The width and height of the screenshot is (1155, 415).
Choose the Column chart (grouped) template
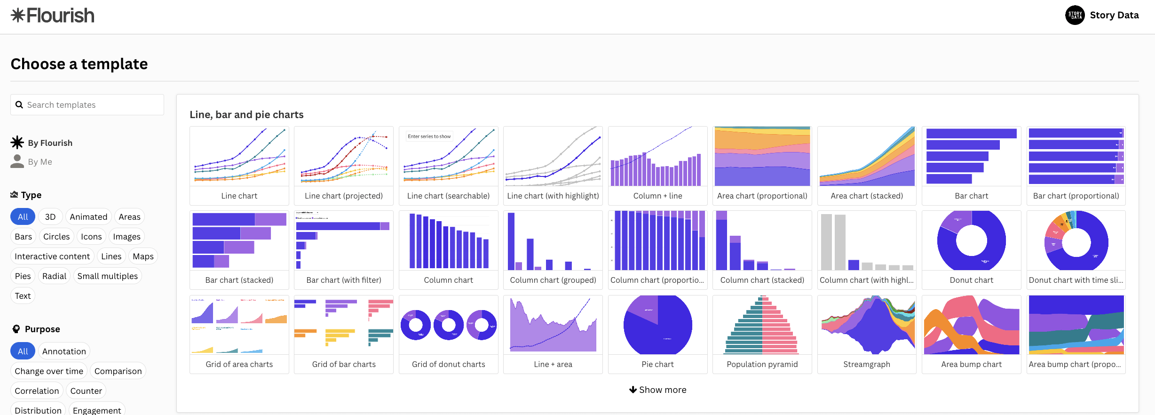click(553, 250)
